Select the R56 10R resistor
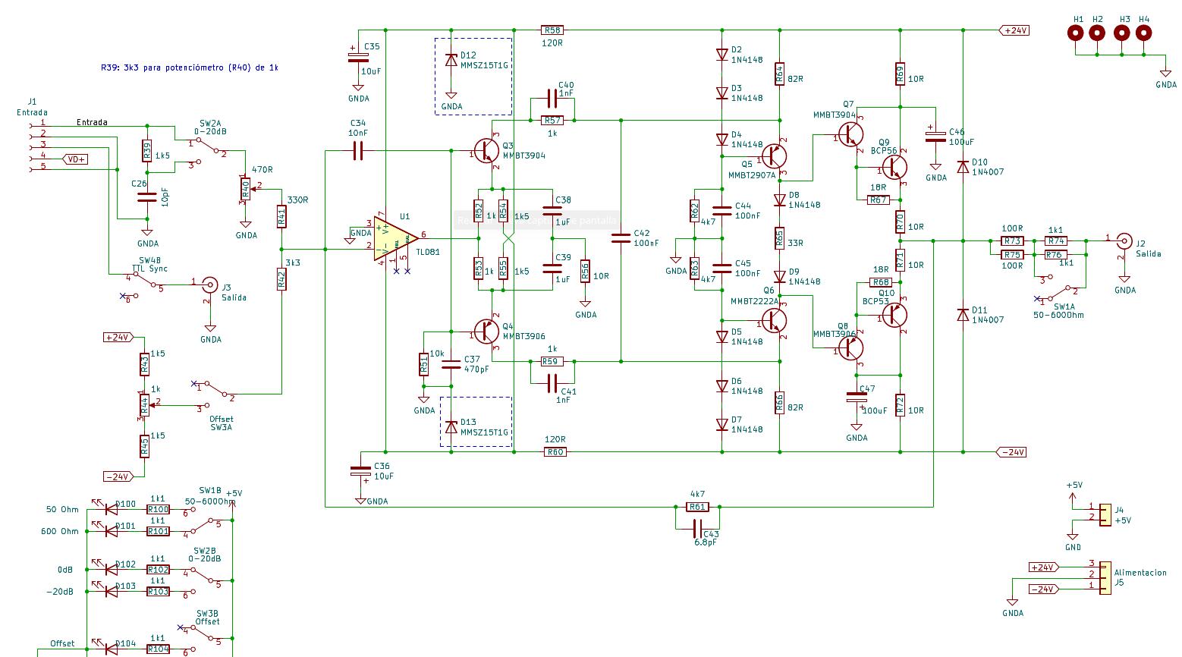Screen dimensions: 1182x657 click(585, 272)
